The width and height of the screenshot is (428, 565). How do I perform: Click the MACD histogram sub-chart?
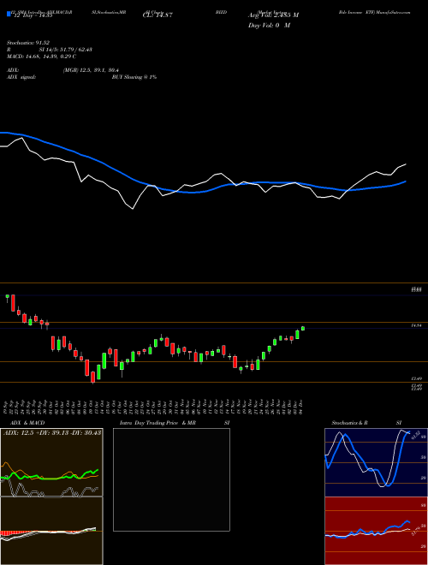pyautogui.click(x=51, y=531)
